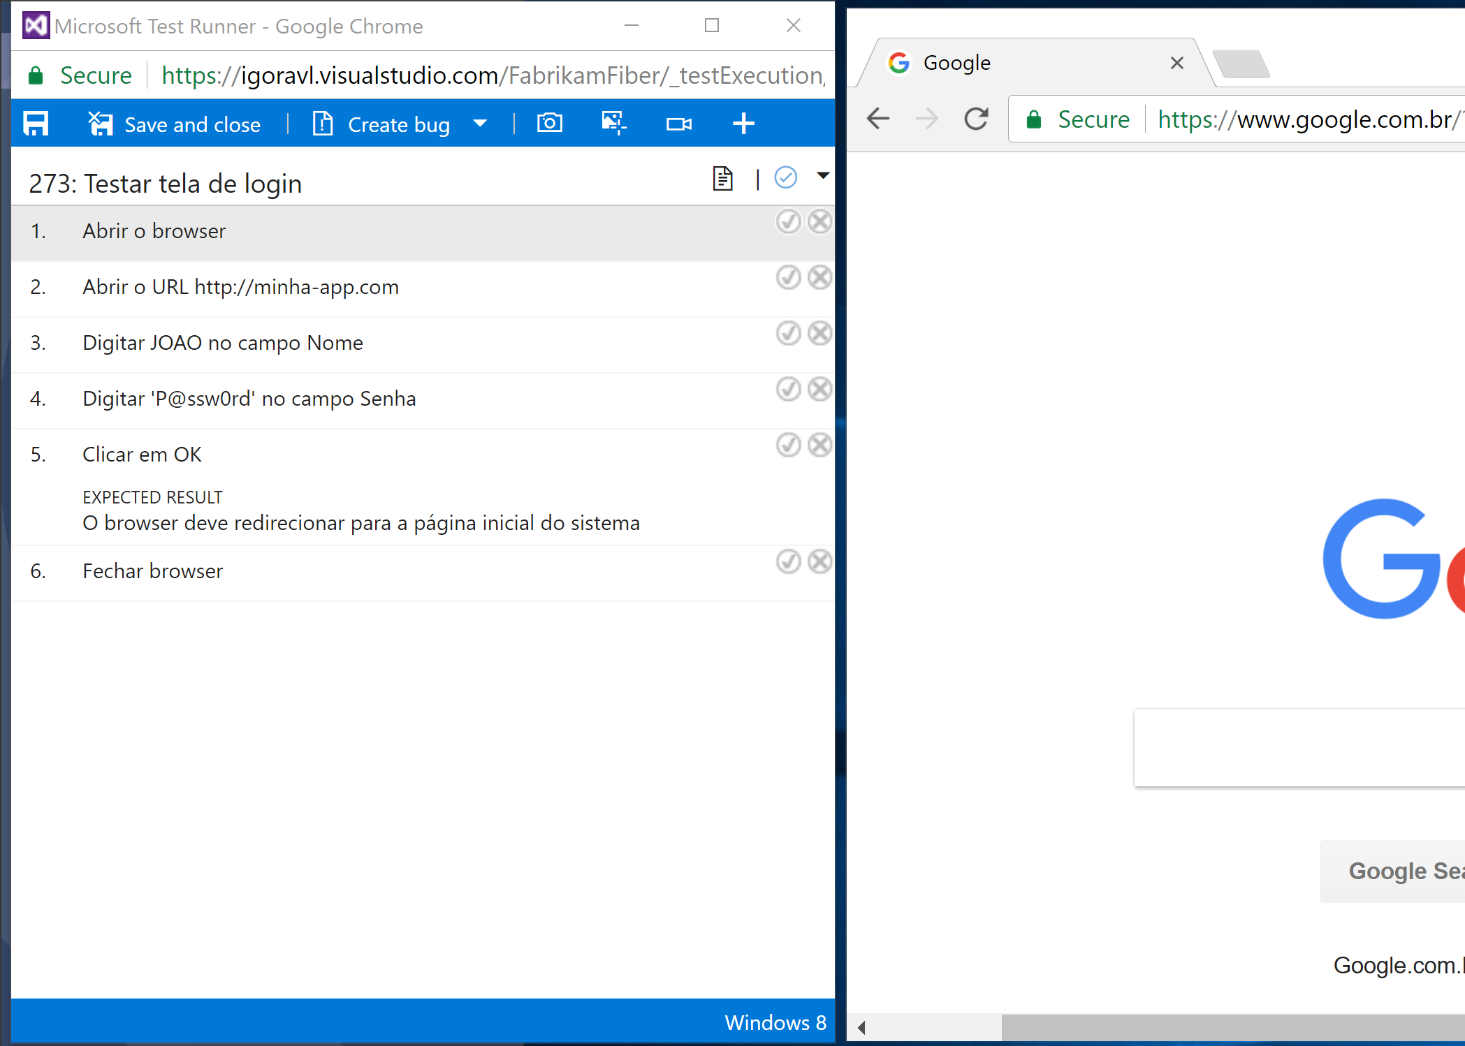1465x1046 pixels.
Task: Maximize the Microsoft Test Runner window
Action: (x=712, y=26)
